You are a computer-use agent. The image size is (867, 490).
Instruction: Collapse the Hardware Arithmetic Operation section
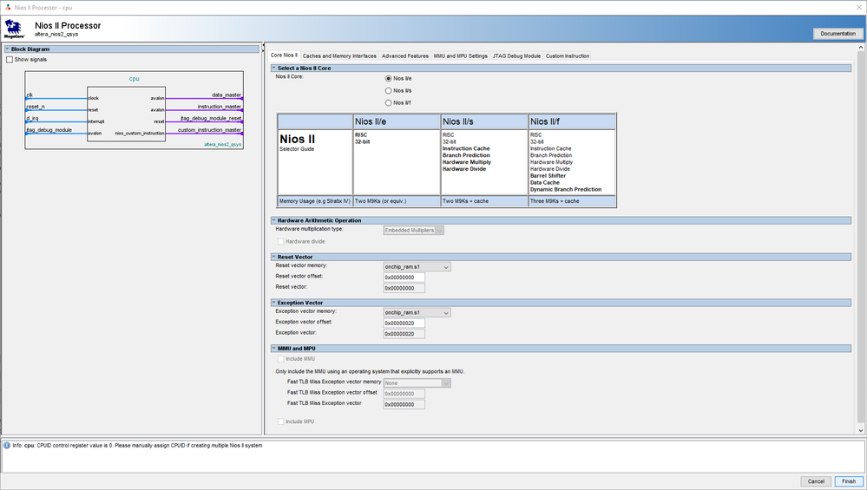(273, 220)
